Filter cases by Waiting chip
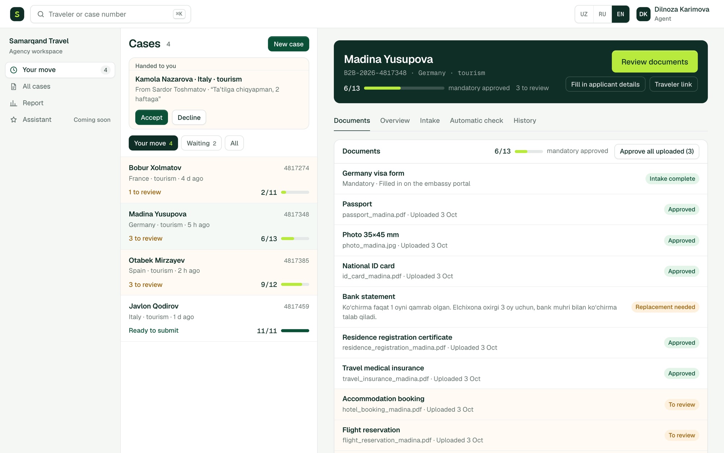The width and height of the screenshot is (724, 453). click(201, 143)
